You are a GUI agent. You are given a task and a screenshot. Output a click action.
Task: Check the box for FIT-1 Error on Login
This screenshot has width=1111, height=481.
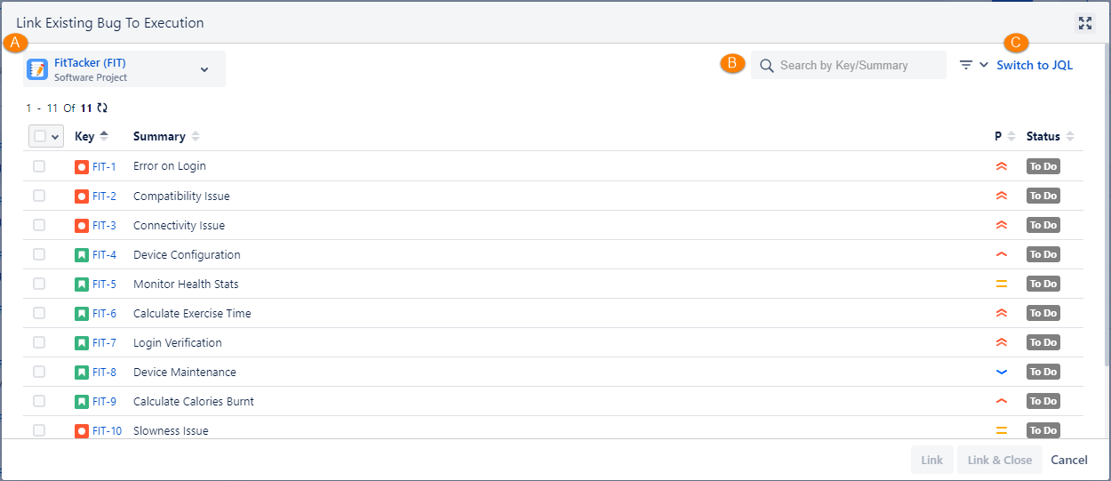coord(39,166)
